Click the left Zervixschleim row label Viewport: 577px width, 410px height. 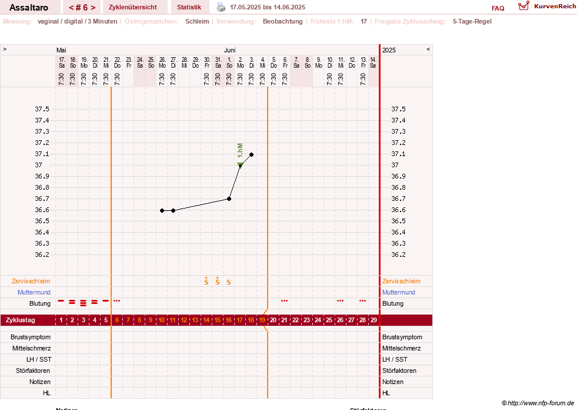[x=31, y=281]
